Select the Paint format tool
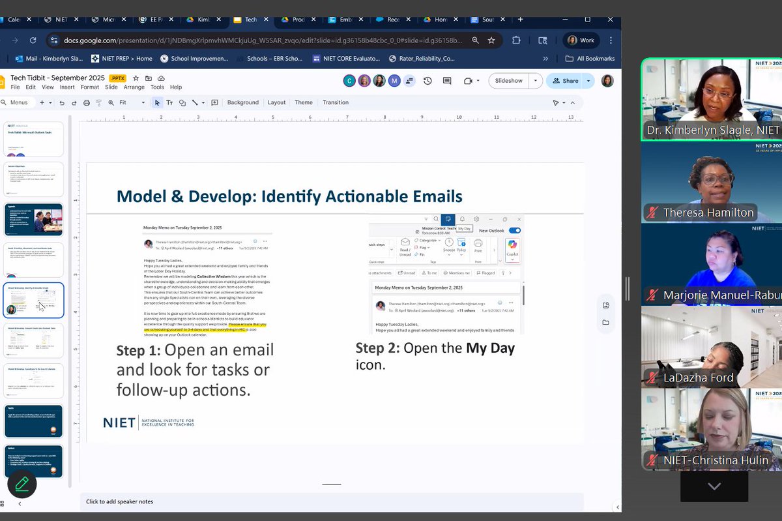Screen dimensions: 782x521 point(99,102)
